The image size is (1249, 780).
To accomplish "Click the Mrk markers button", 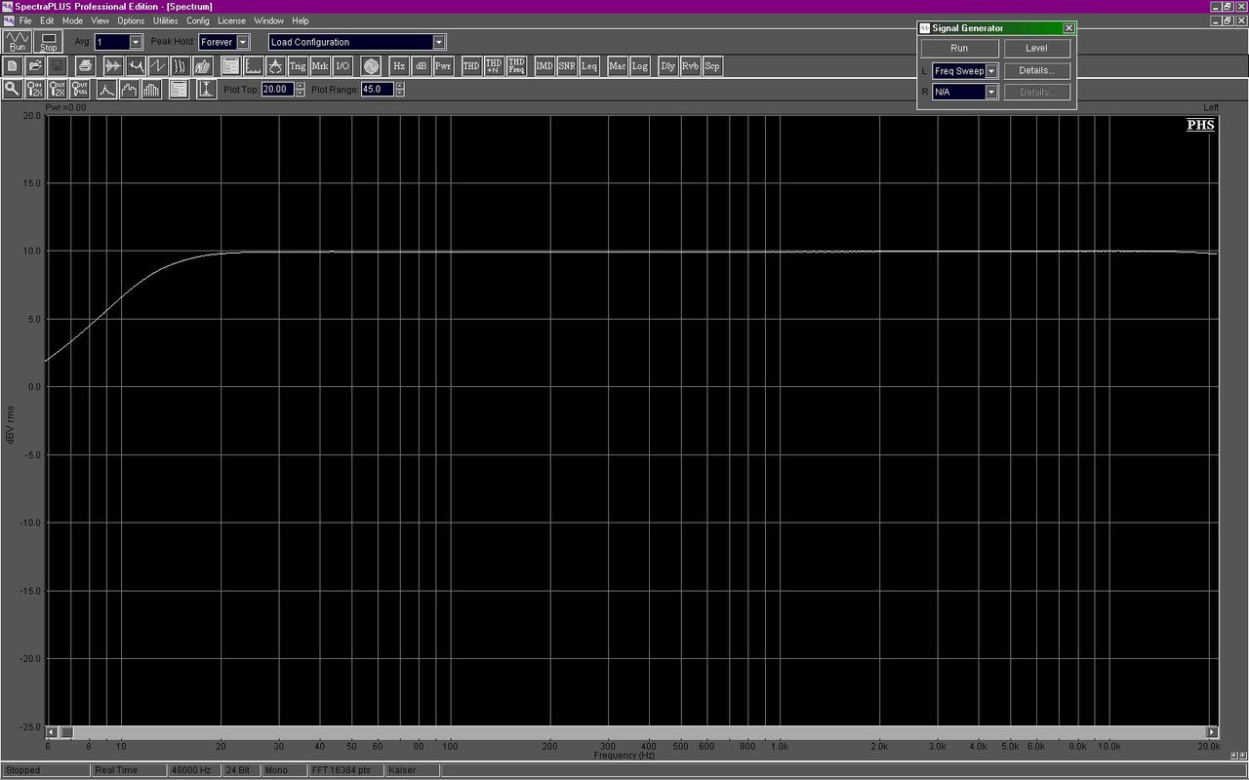I will coord(320,66).
